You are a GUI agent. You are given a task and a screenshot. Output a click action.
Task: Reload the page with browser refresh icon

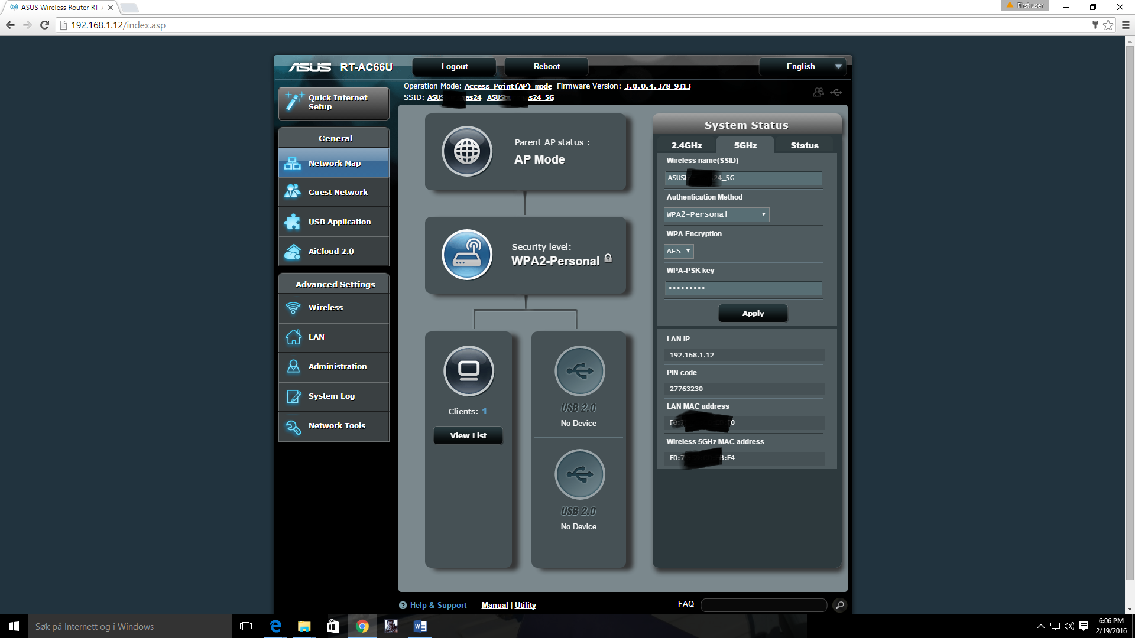[x=44, y=25]
